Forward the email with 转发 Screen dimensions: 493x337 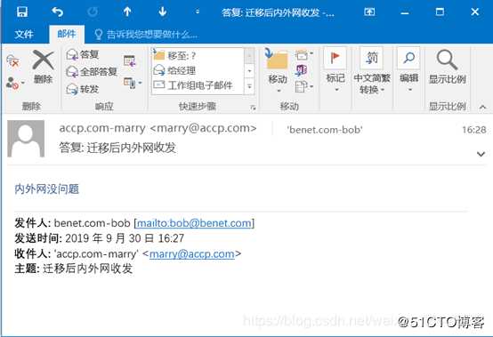[x=83, y=89]
